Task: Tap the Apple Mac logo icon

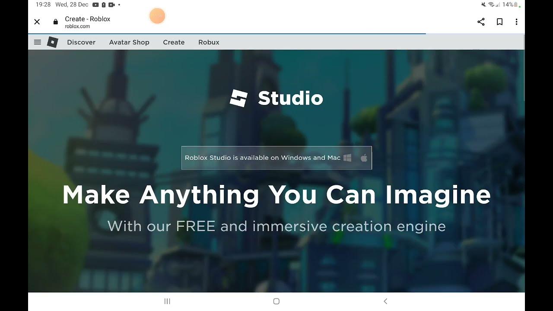Action: coord(364,158)
